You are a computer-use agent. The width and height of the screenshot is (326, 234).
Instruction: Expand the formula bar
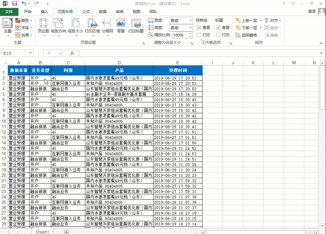click(322, 53)
